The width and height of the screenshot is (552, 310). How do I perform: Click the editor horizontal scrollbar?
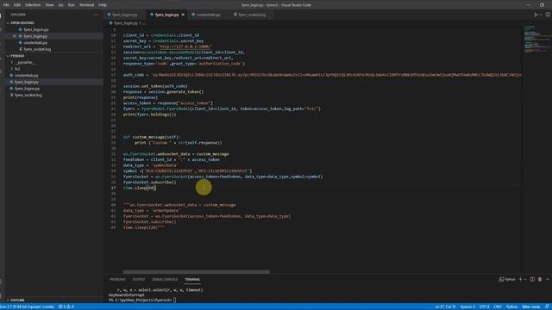(196, 272)
